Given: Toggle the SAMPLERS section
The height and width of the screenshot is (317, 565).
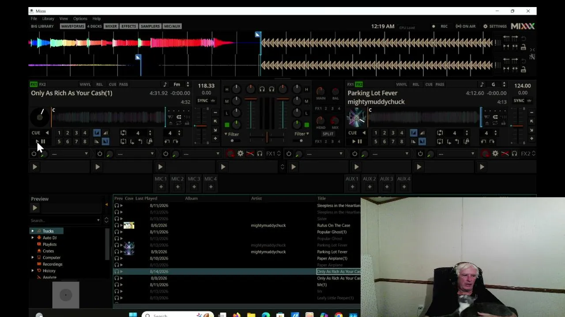Looking at the screenshot, I should tap(150, 26).
